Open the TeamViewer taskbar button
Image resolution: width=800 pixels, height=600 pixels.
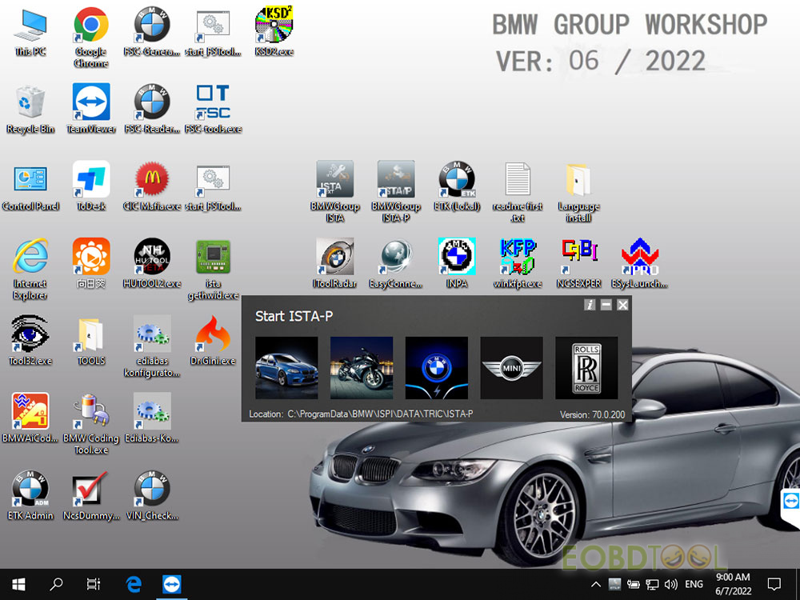(x=171, y=584)
